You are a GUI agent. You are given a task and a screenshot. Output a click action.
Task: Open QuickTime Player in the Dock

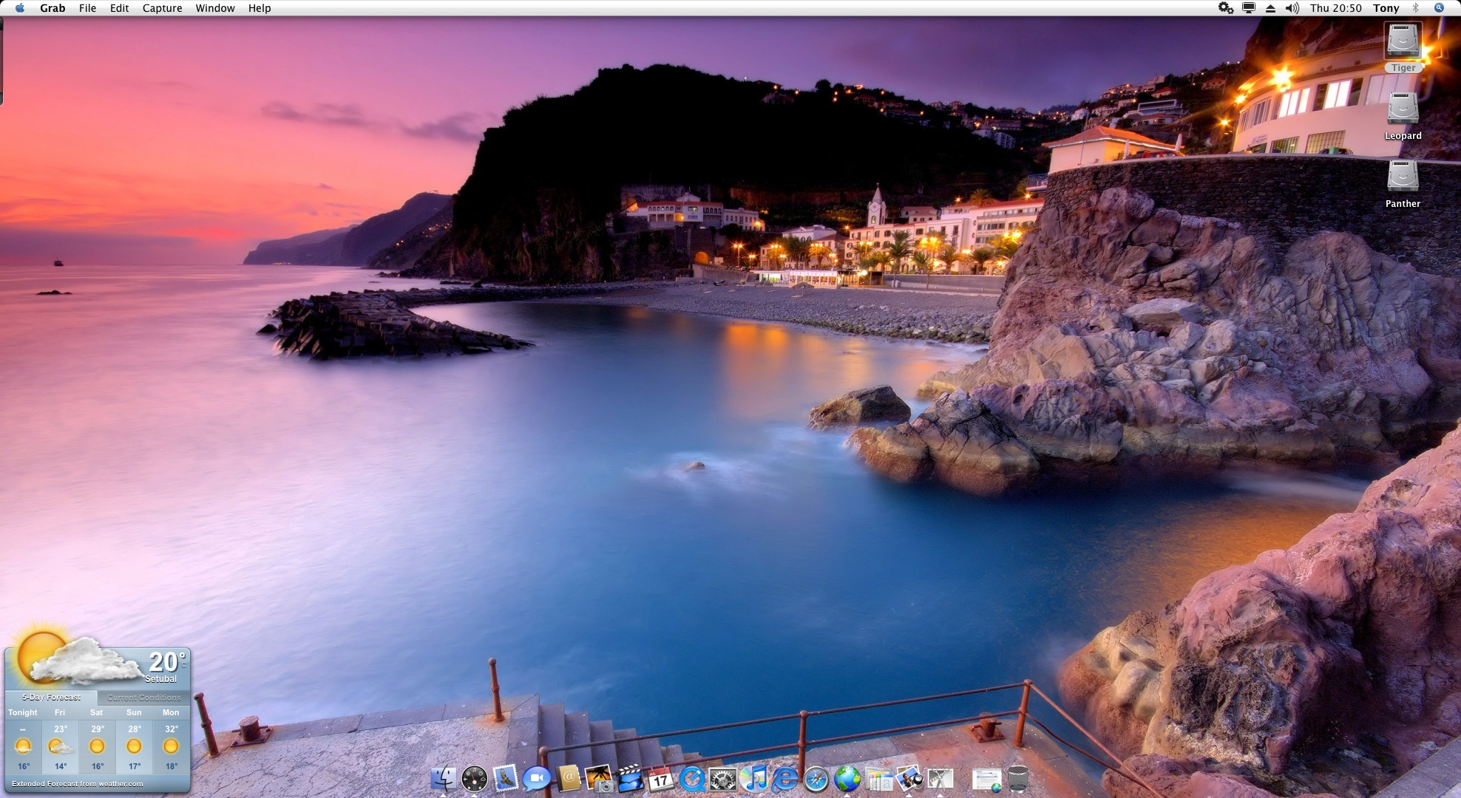(692, 779)
